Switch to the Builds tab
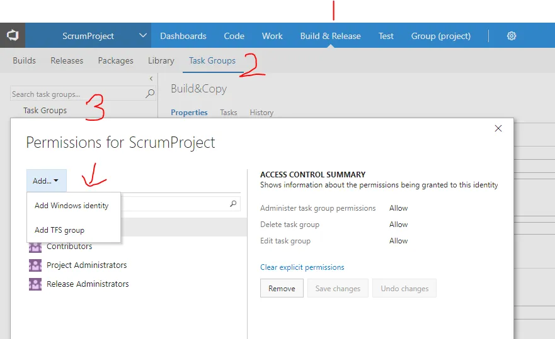Screen dimensions: 555x339 (x=24, y=60)
